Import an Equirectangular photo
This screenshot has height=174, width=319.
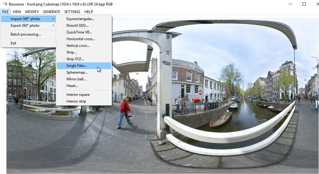tap(84, 19)
